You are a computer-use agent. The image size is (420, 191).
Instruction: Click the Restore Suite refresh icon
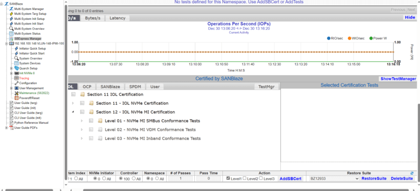coord(412,173)
